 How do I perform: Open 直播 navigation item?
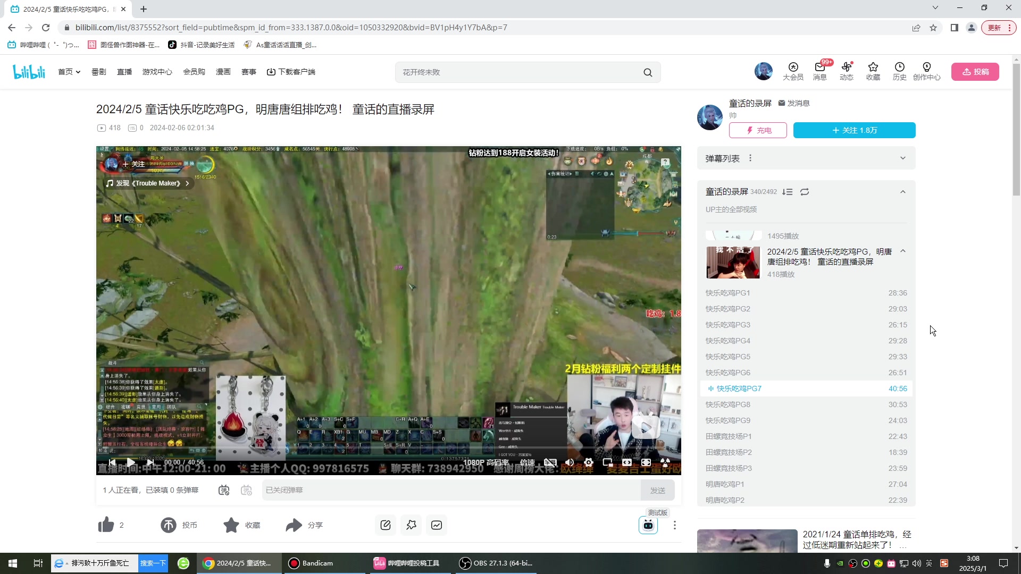124,72
